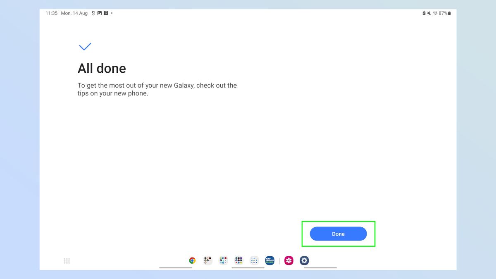Tap the date Mon, 14 Aug
The height and width of the screenshot is (279, 496).
[74, 13]
